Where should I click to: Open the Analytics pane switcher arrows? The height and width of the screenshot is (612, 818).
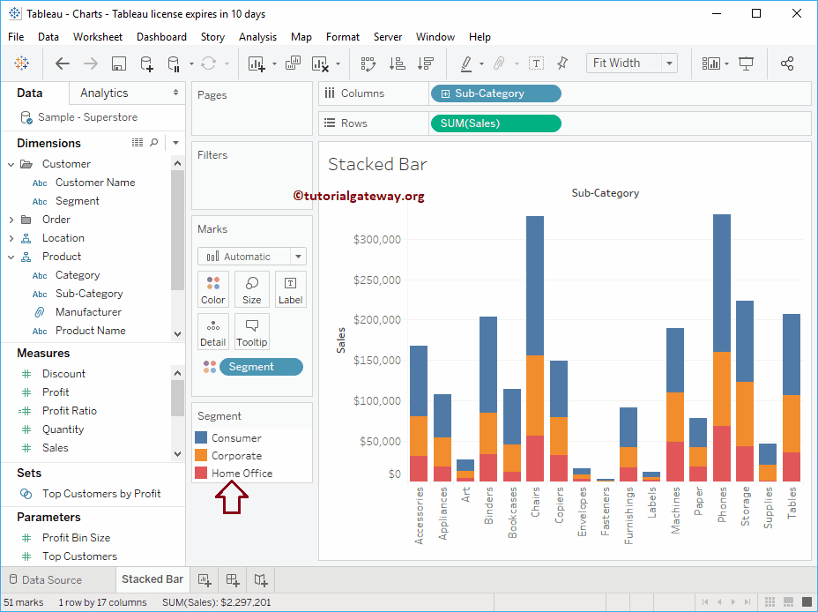(x=175, y=93)
